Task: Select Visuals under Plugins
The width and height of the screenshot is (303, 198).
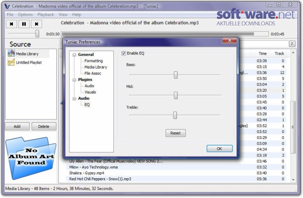Action: [90, 92]
